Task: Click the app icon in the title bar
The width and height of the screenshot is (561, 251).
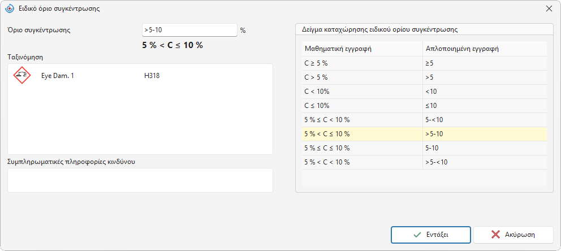Action: click(10, 9)
